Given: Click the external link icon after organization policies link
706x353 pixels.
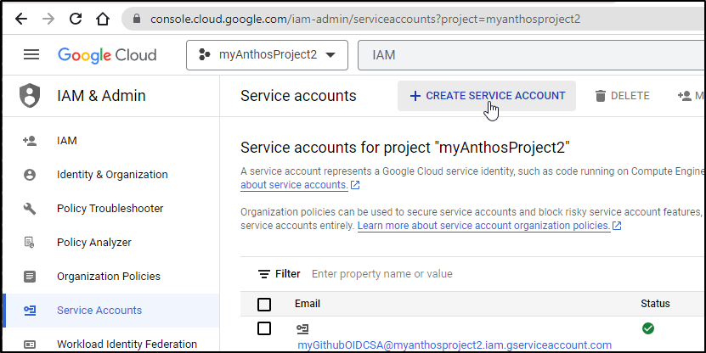Looking at the screenshot, I should 618,225.
